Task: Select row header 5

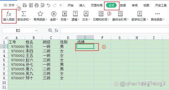Action: (4, 60)
